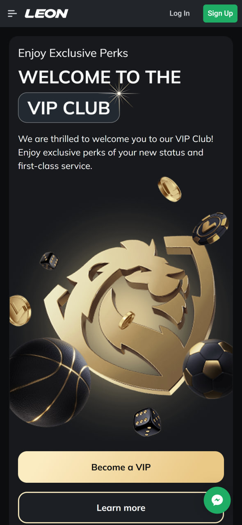Select the Become a VIP button
242x525 pixels.
pyautogui.click(x=121, y=467)
